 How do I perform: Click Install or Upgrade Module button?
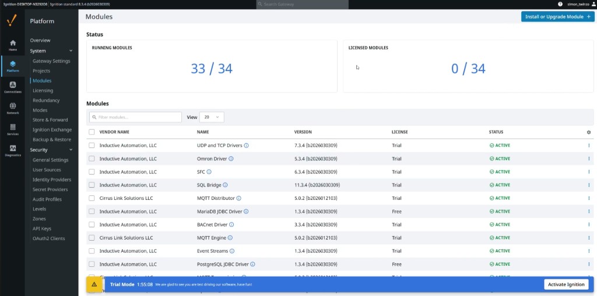558,17
